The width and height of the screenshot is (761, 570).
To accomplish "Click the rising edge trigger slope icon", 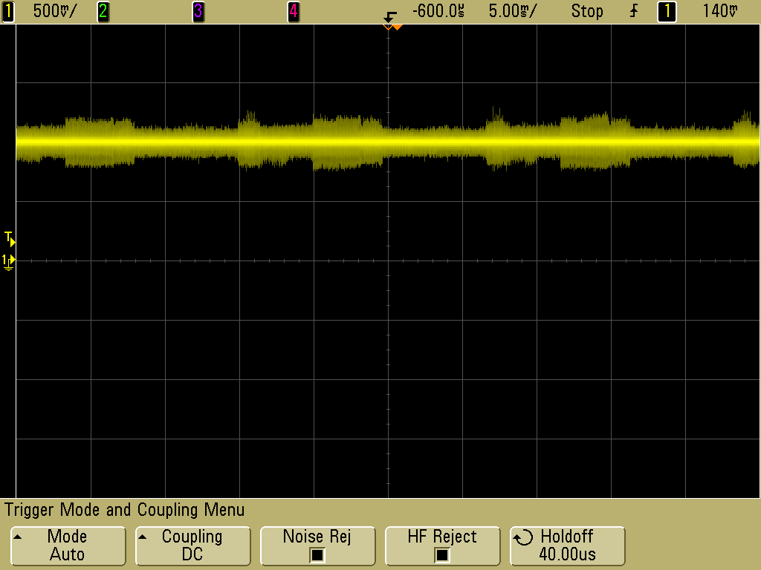I will coord(634,11).
